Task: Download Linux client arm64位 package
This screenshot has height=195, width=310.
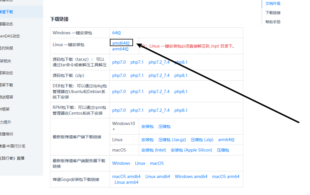Action: pyautogui.click(x=226, y=140)
